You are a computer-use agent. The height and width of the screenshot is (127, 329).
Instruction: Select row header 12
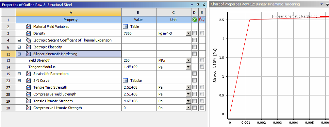pos(8,54)
